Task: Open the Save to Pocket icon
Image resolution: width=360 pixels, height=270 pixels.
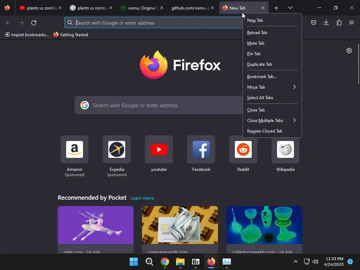Action: coord(313,22)
